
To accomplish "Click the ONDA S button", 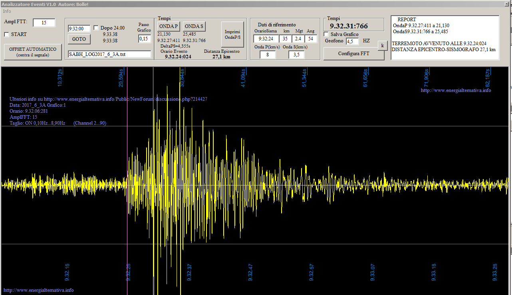I will click(194, 26).
